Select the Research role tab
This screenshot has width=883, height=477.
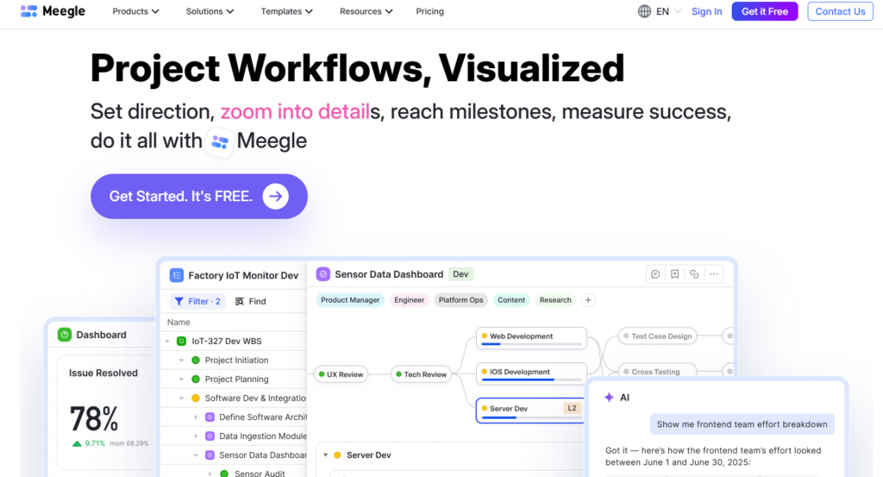(x=555, y=300)
